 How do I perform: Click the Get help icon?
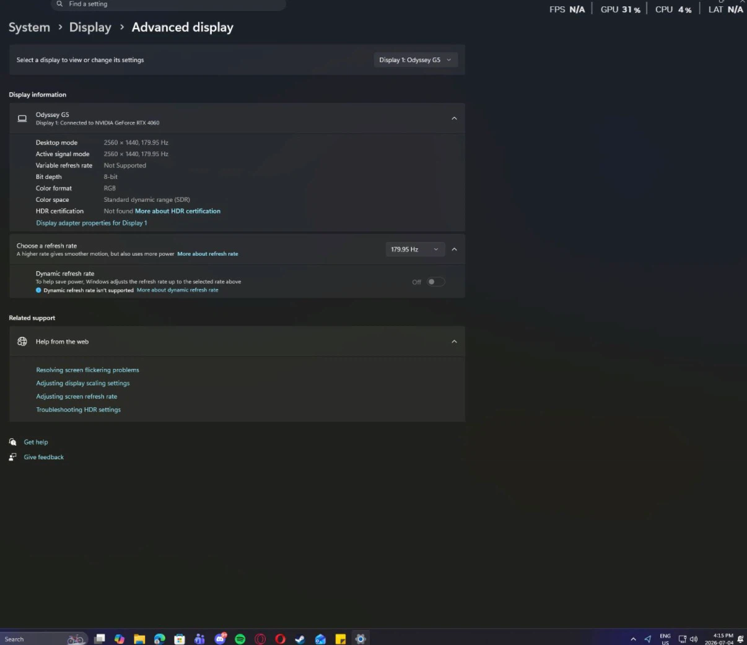pos(12,442)
